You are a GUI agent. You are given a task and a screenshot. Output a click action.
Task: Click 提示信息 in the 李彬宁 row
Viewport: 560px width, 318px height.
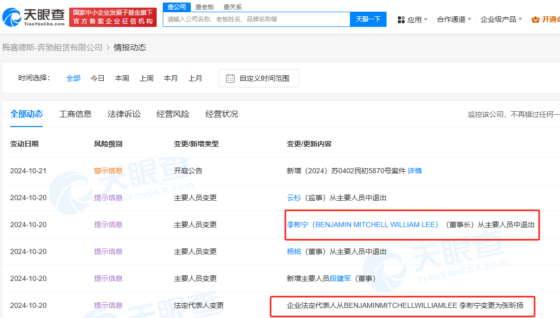pos(108,225)
